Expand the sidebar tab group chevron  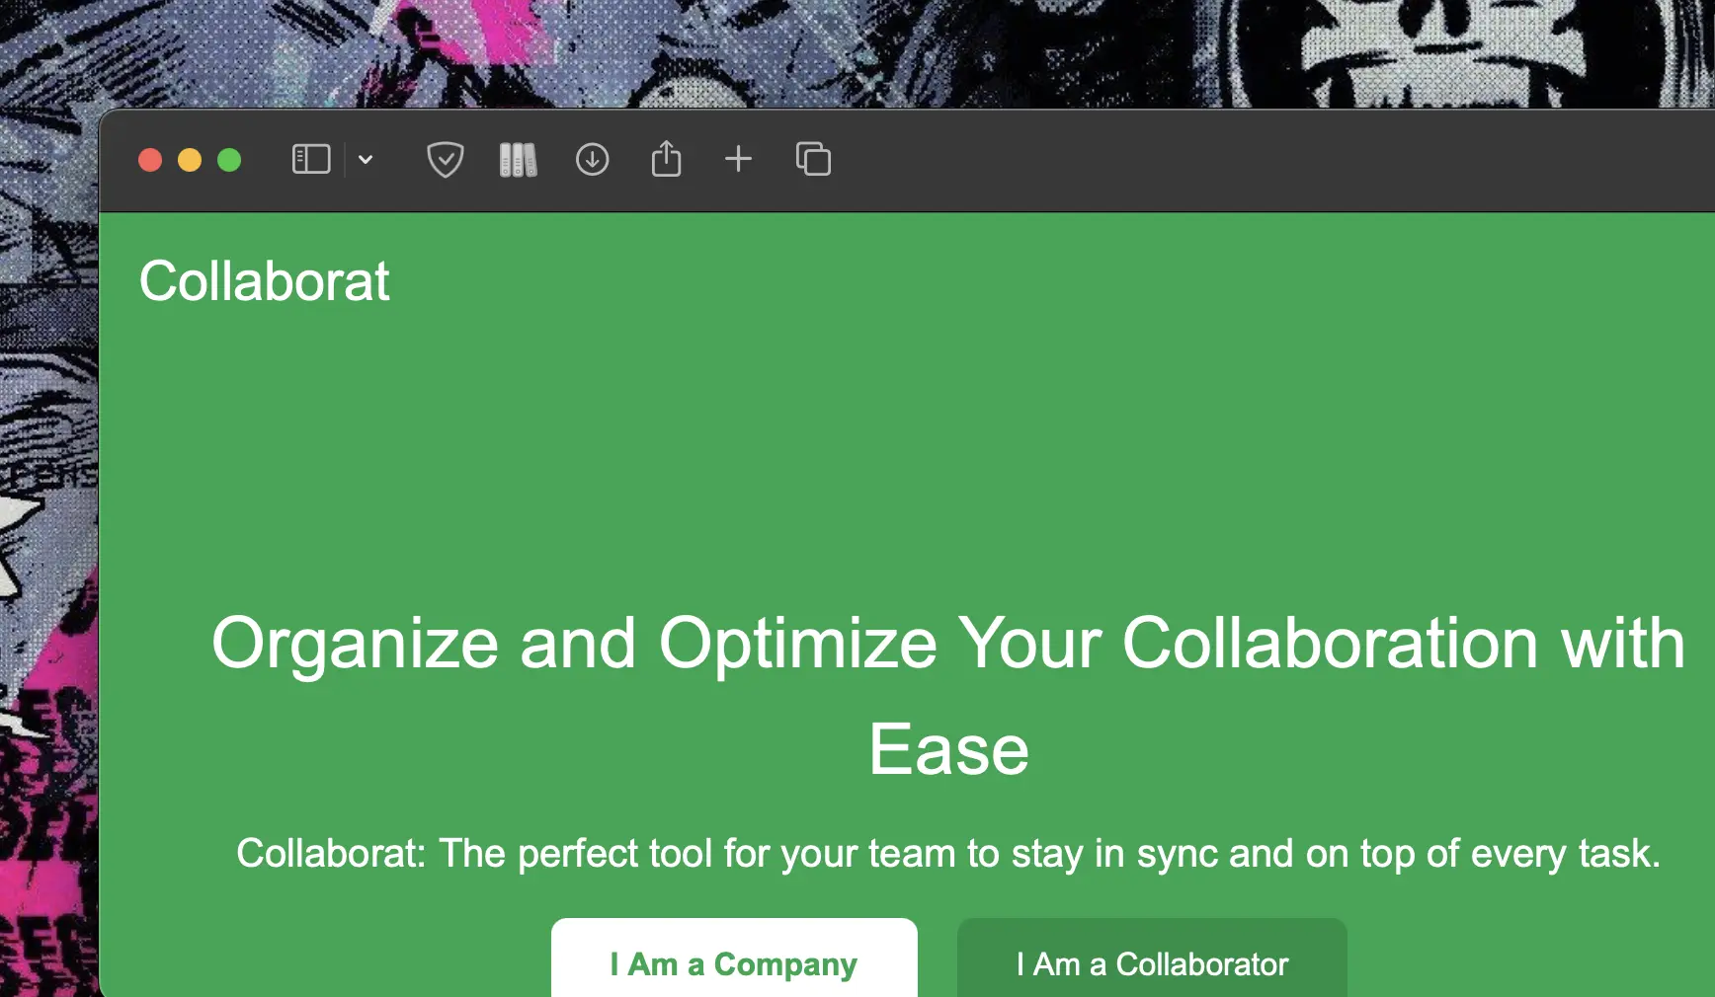coord(366,160)
